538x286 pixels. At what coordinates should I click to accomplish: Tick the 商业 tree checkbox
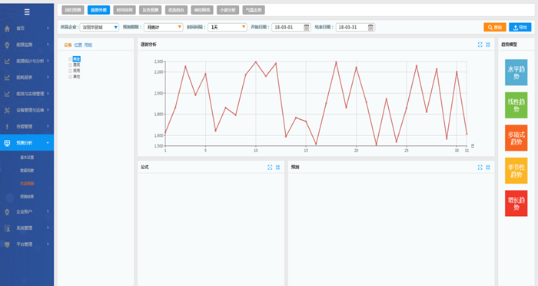pyautogui.click(x=71, y=59)
